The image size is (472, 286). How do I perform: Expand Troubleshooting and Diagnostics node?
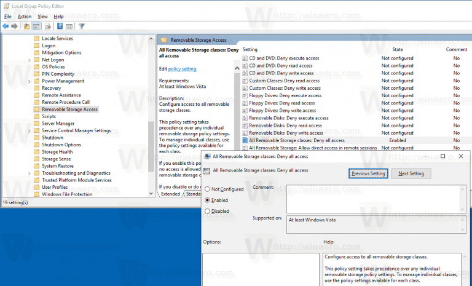click(x=29, y=173)
